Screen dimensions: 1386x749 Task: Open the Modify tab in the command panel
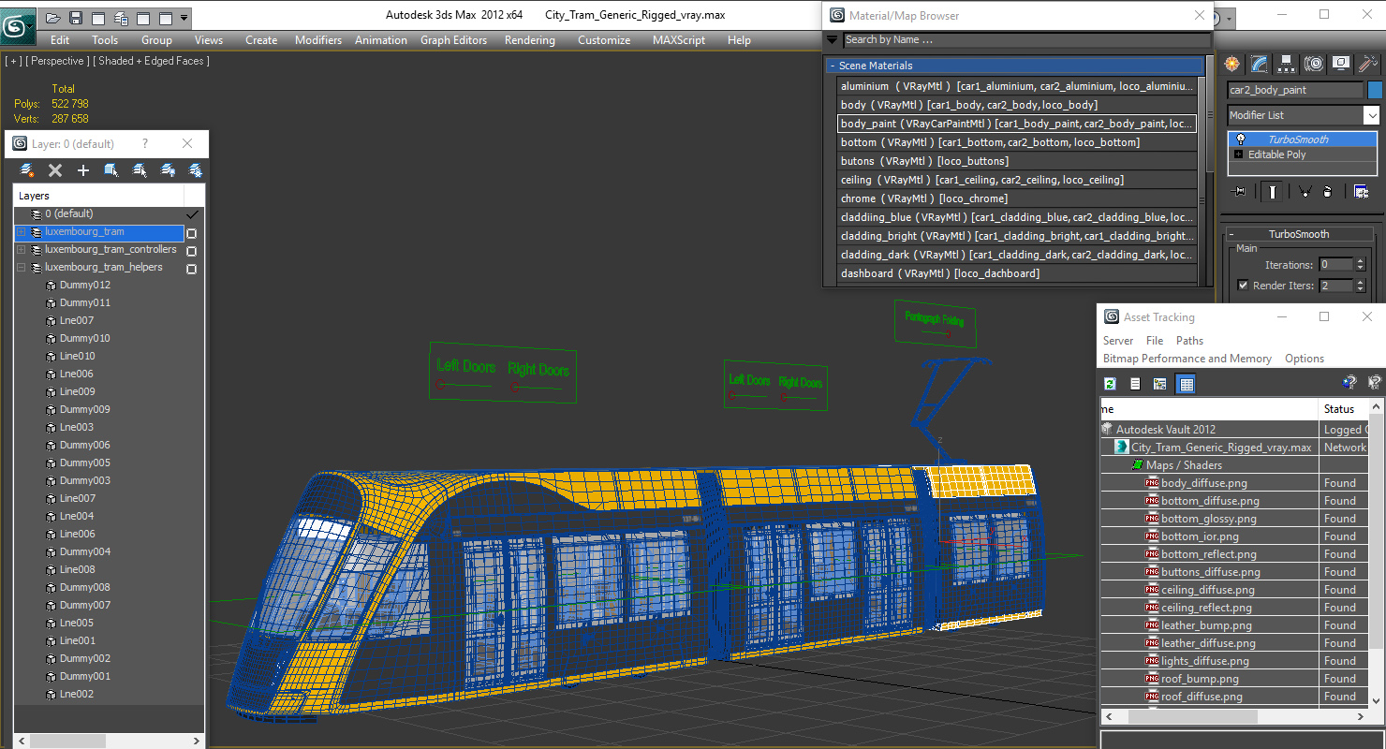1260,64
